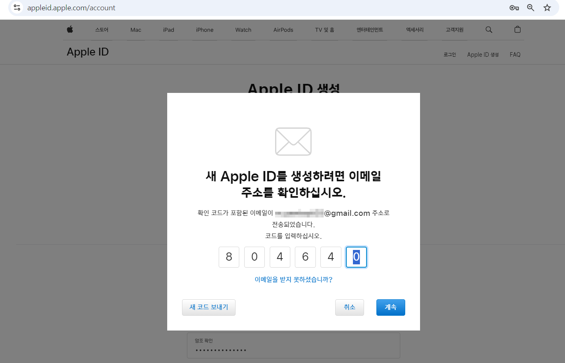The height and width of the screenshot is (363, 565).
Task: Click the Apple ID 생성 link
Action: [483, 55]
